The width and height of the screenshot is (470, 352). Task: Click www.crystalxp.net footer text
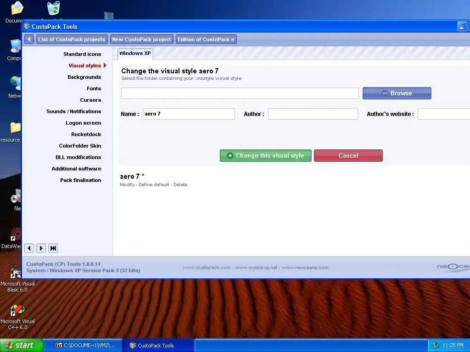(256, 268)
